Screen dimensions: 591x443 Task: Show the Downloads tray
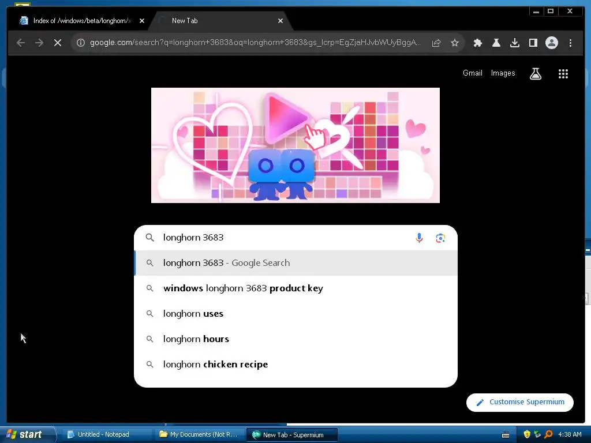515,43
